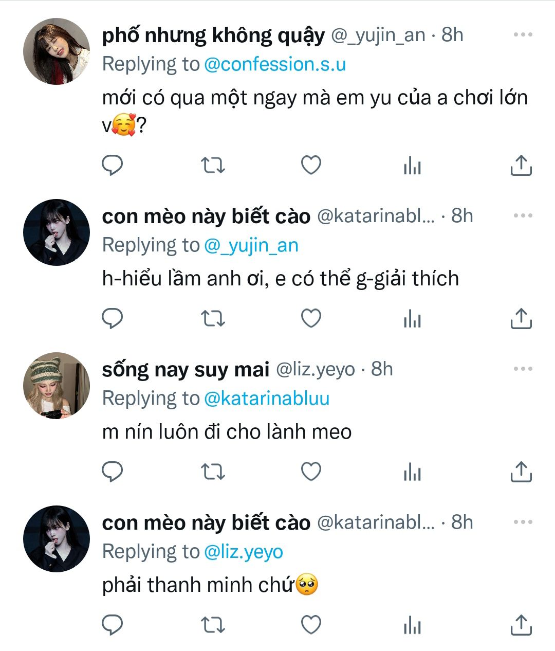Retweet the @_yujin_an tweet
Screen dimensions: 555x651
pos(212,166)
